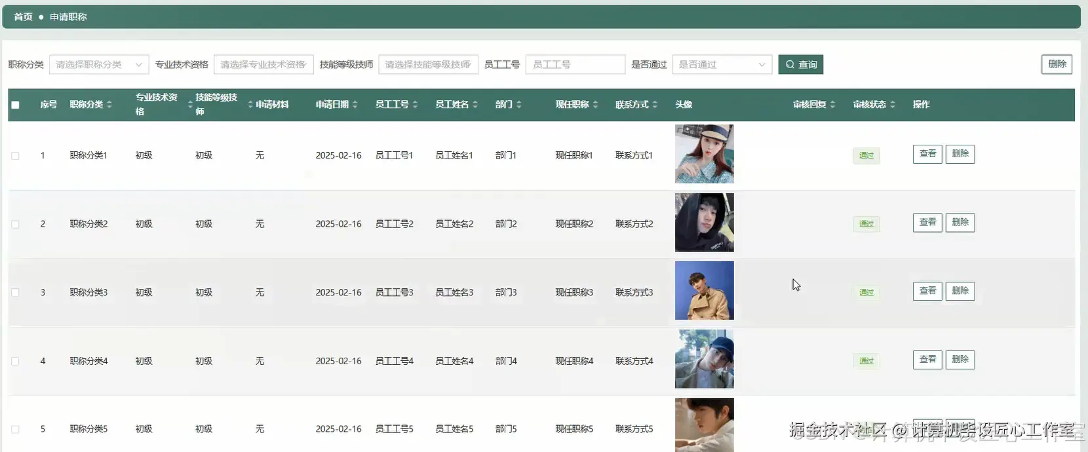Screen dimensions: 1088x452
Task: Select the 现任职称2 cell
Action: pyautogui.click(x=574, y=224)
